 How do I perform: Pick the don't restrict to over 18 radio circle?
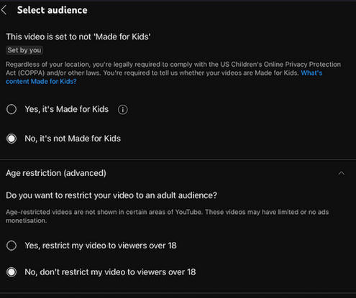pyautogui.click(x=12, y=272)
